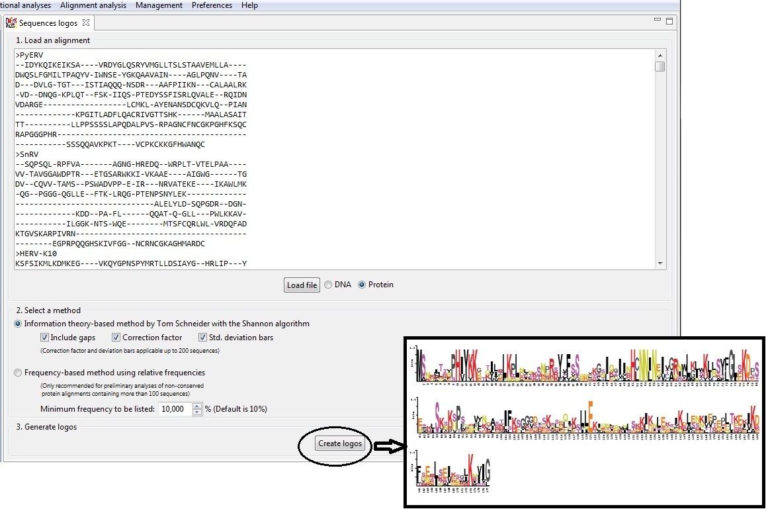The image size is (766, 511).
Task: Click the alignment text scroll-up arrow
Action: 660,55
